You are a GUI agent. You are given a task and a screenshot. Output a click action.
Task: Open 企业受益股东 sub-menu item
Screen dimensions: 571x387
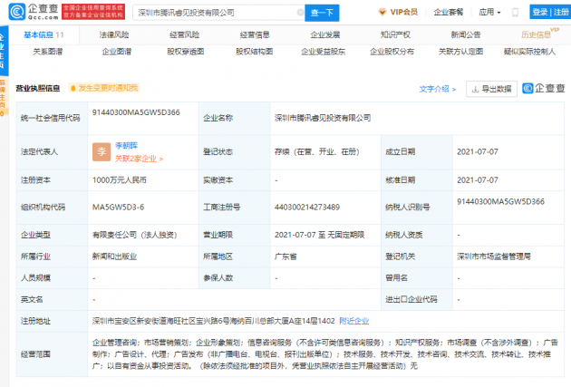click(323, 52)
